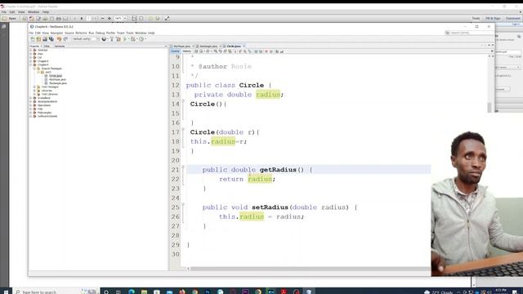523x294 pixels.
Task: Click the Adobe Reader read mode expand icon
Action: pyautogui.click(x=167, y=18)
